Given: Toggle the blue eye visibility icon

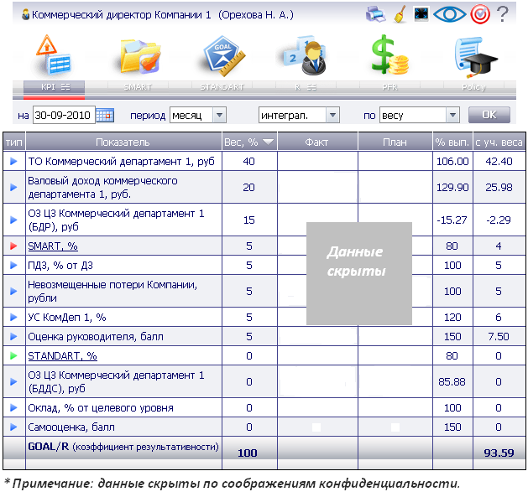Looking at the screenshot, I should click(x=450, y=14).
